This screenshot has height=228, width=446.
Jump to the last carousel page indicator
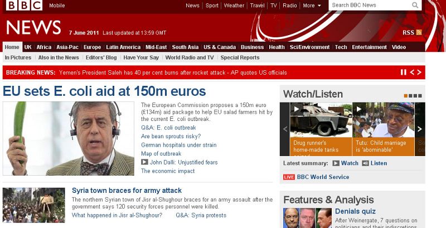click(419, 95)
